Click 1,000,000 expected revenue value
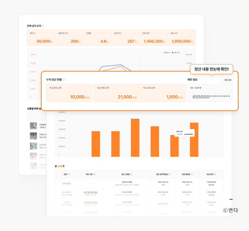Image resolution: width=249 pixels, height=231 pixels. coord(181,41)
